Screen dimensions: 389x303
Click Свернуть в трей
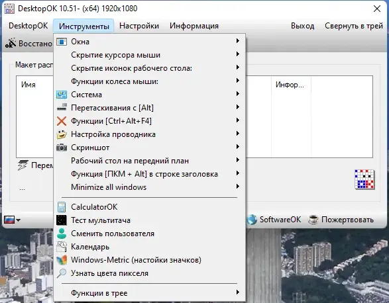point(354,26)
